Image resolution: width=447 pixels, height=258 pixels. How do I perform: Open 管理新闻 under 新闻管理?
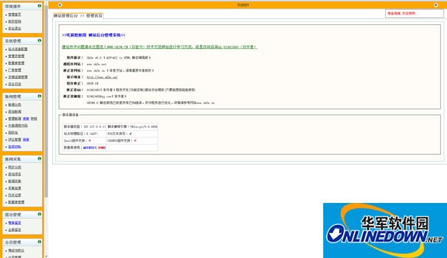click(x=14, y=118)
